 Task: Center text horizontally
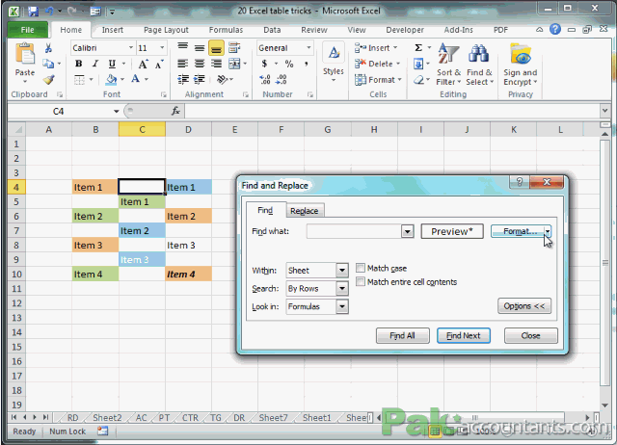[x=200, y=64]
